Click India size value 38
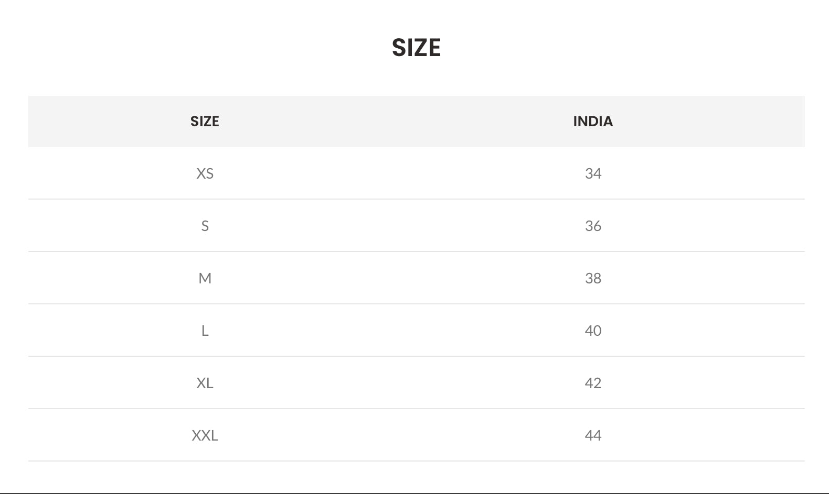Viewport: 829px width, 494px height. point(593,278)
